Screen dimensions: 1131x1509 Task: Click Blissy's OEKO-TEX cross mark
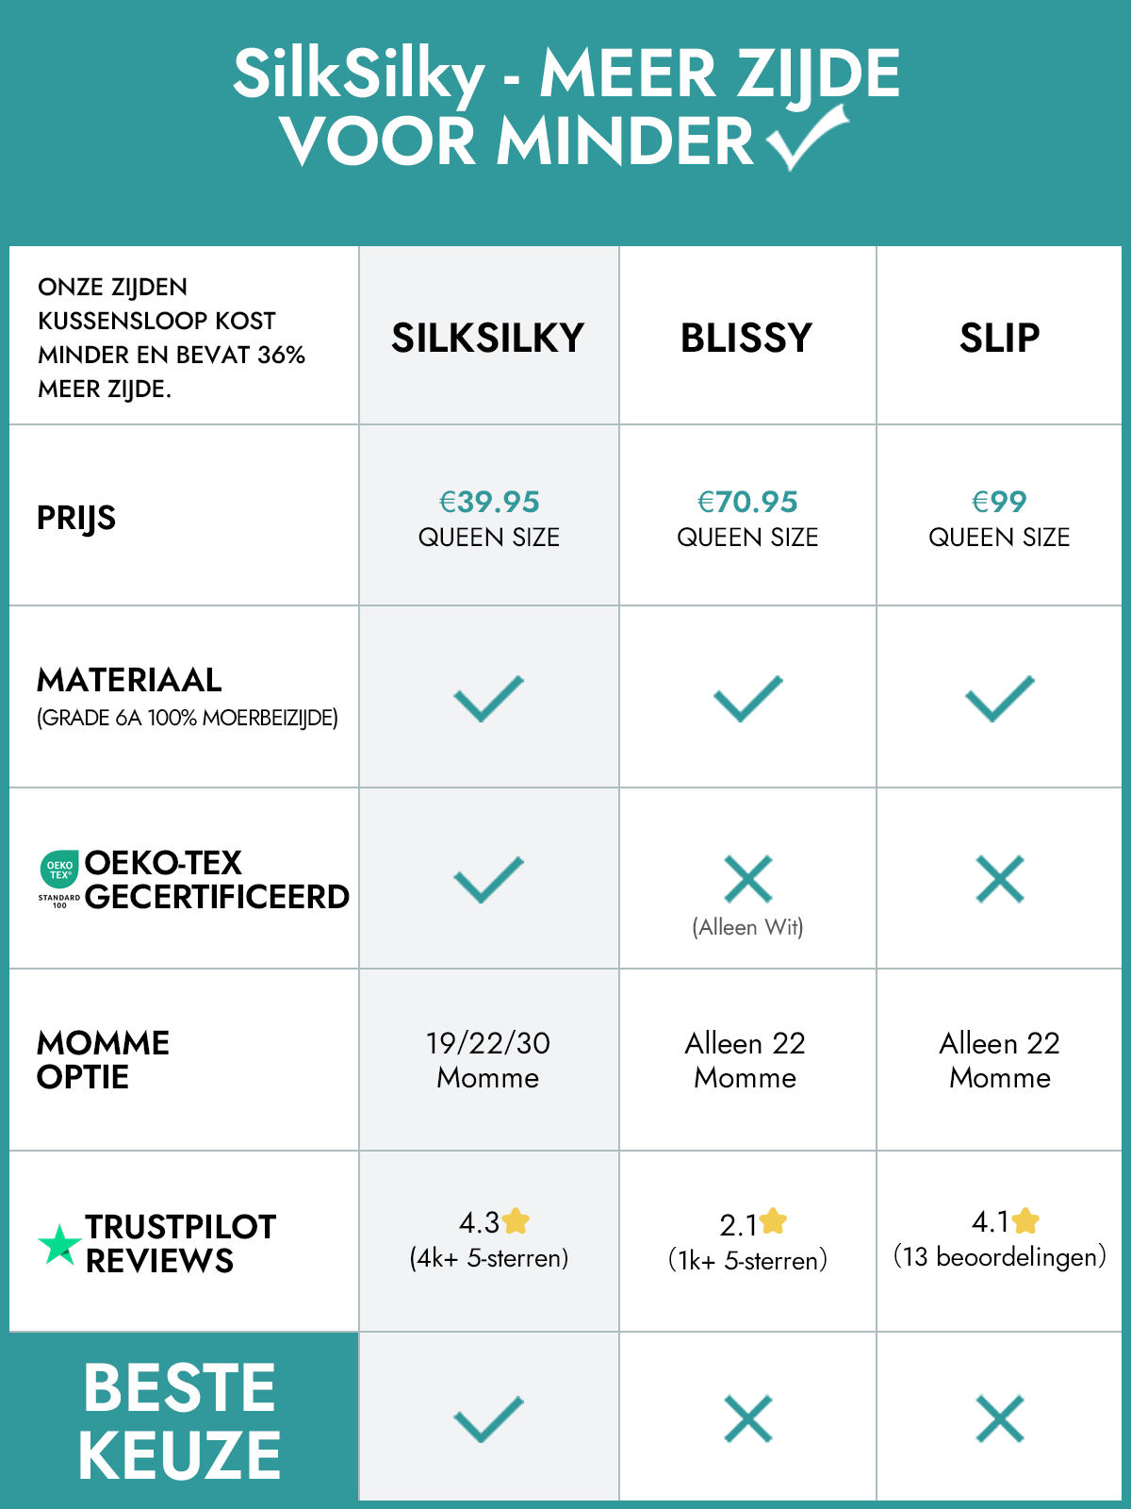click(x=748, y=879)
